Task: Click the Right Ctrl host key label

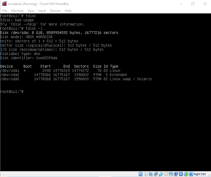Action: (x=200, y=174)
